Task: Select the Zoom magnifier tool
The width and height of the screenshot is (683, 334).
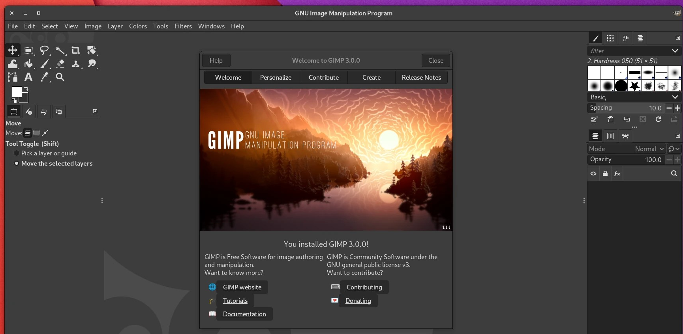Action: tap(60, 77)
